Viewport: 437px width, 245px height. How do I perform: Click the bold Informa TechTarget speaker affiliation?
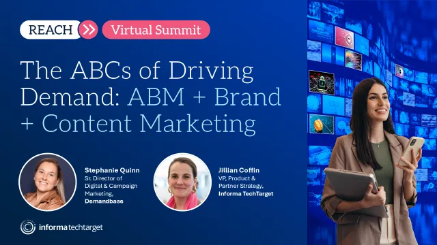point(246,193)
